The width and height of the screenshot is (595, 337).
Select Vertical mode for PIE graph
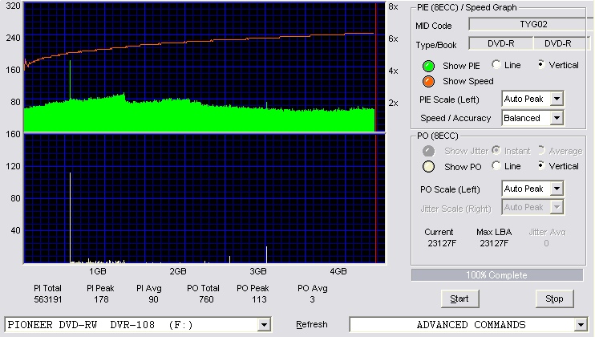[x=541, y=64]
